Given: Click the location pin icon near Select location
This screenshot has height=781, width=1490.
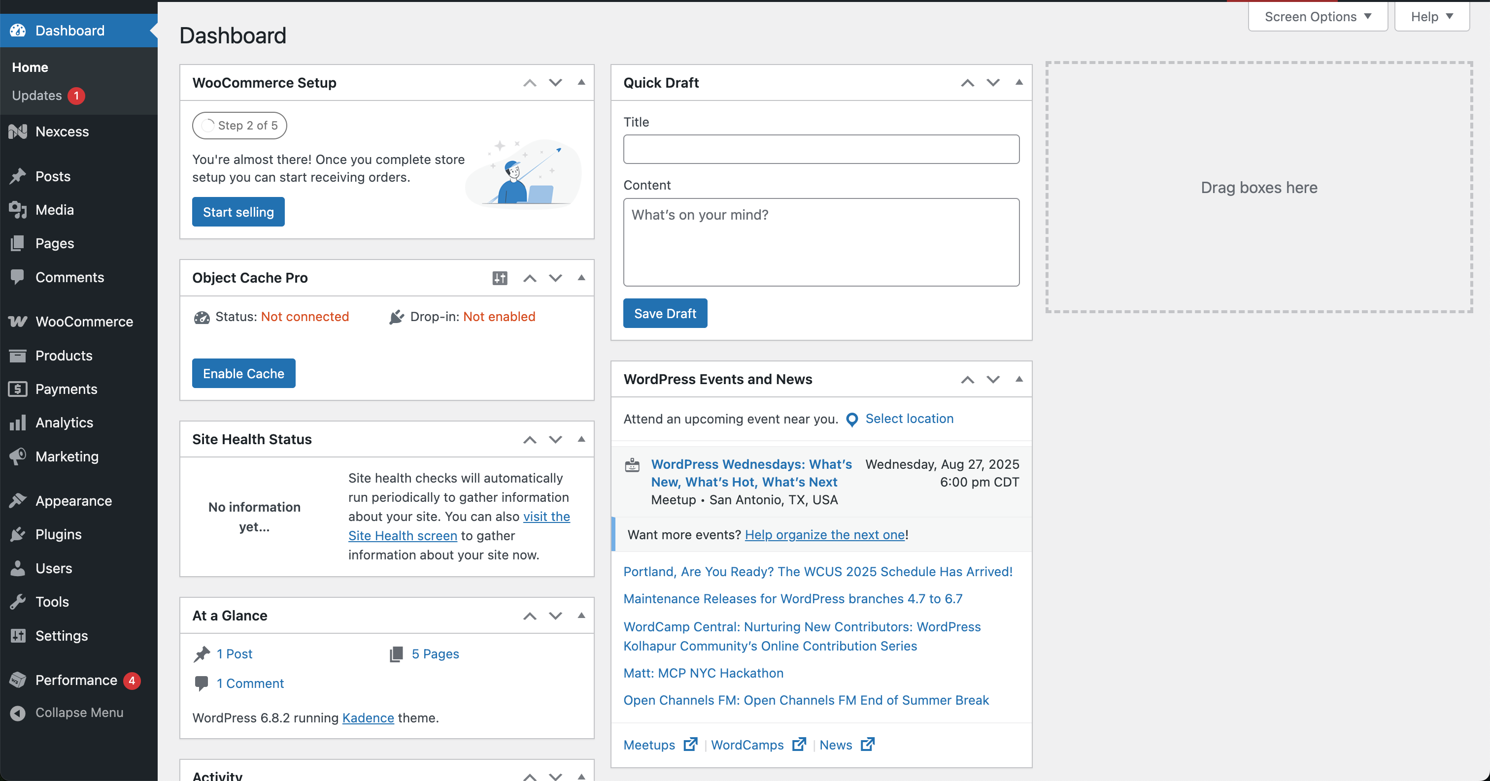Looking at the screenshot, I should coord(852,420).
